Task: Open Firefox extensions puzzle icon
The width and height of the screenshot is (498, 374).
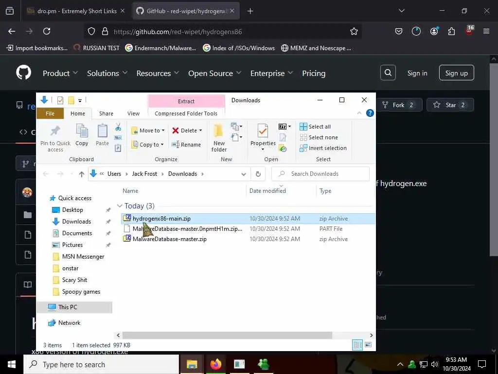Action: pos(451,31)
